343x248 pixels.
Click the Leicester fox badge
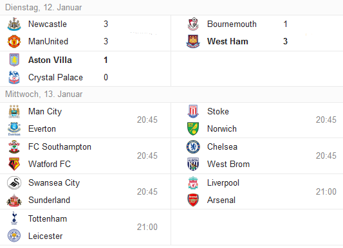tap(14, 236)
